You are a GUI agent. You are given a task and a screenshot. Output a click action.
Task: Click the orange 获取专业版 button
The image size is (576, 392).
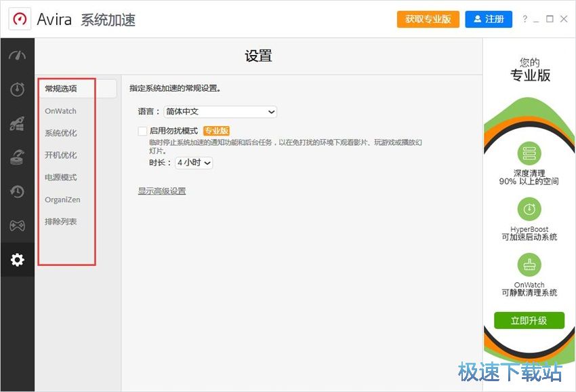428,19
